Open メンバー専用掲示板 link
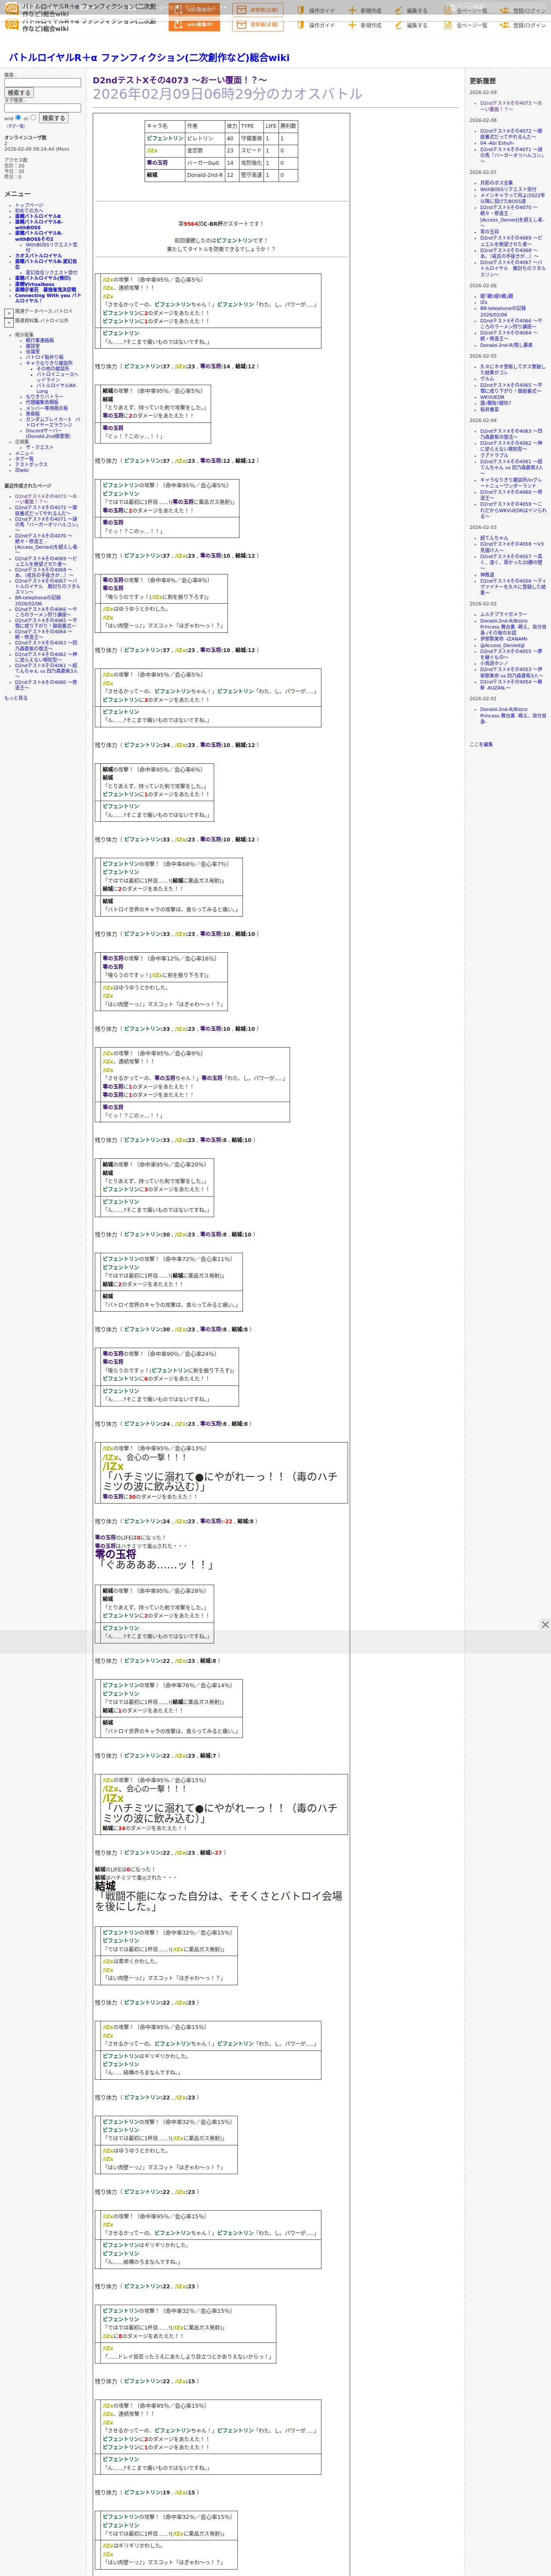 (47, 408)
